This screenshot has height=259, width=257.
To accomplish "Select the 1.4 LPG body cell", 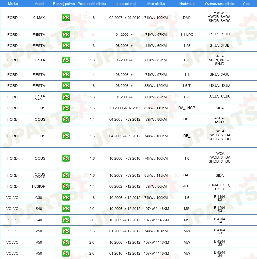I will point(187,35).
